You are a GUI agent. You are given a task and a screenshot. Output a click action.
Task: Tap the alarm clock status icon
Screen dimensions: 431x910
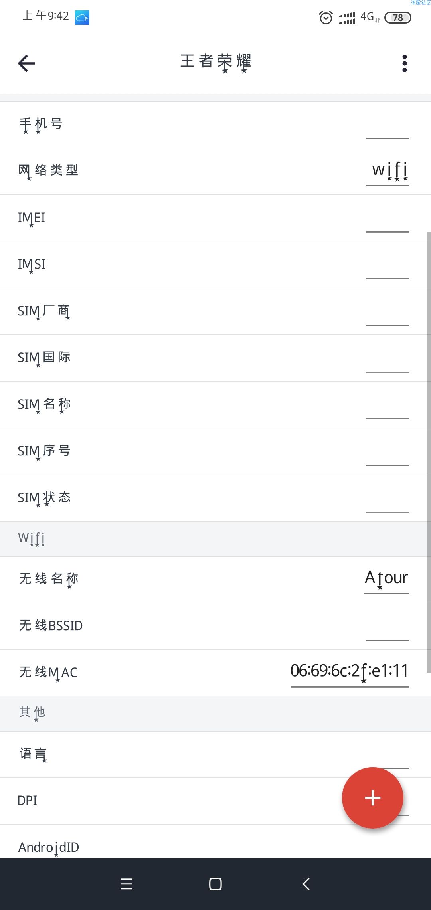pos(326,18)
